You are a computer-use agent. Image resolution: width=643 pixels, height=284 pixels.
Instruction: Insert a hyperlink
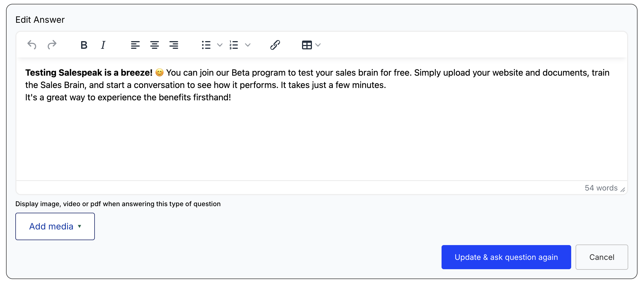point(275,45)
